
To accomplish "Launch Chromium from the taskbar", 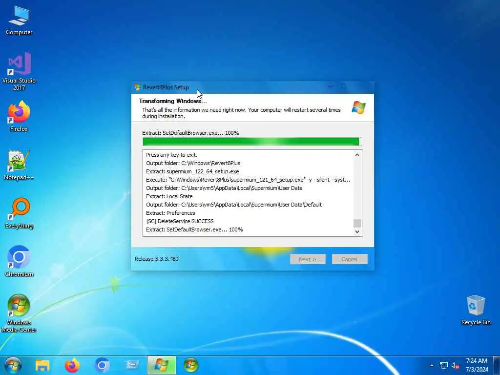I will point(102,365).
